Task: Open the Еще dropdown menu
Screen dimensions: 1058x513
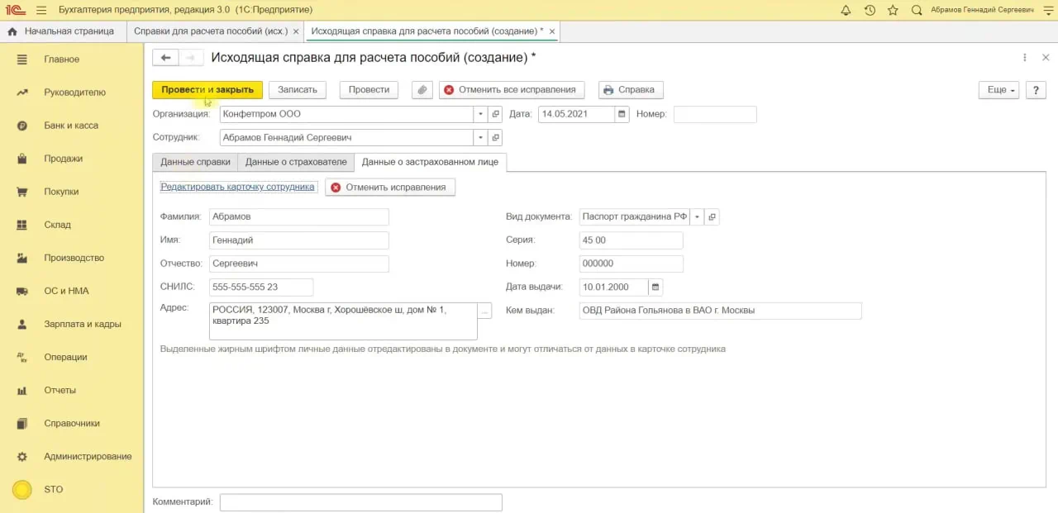Action: pyautogui.click(x=998, y=90)
